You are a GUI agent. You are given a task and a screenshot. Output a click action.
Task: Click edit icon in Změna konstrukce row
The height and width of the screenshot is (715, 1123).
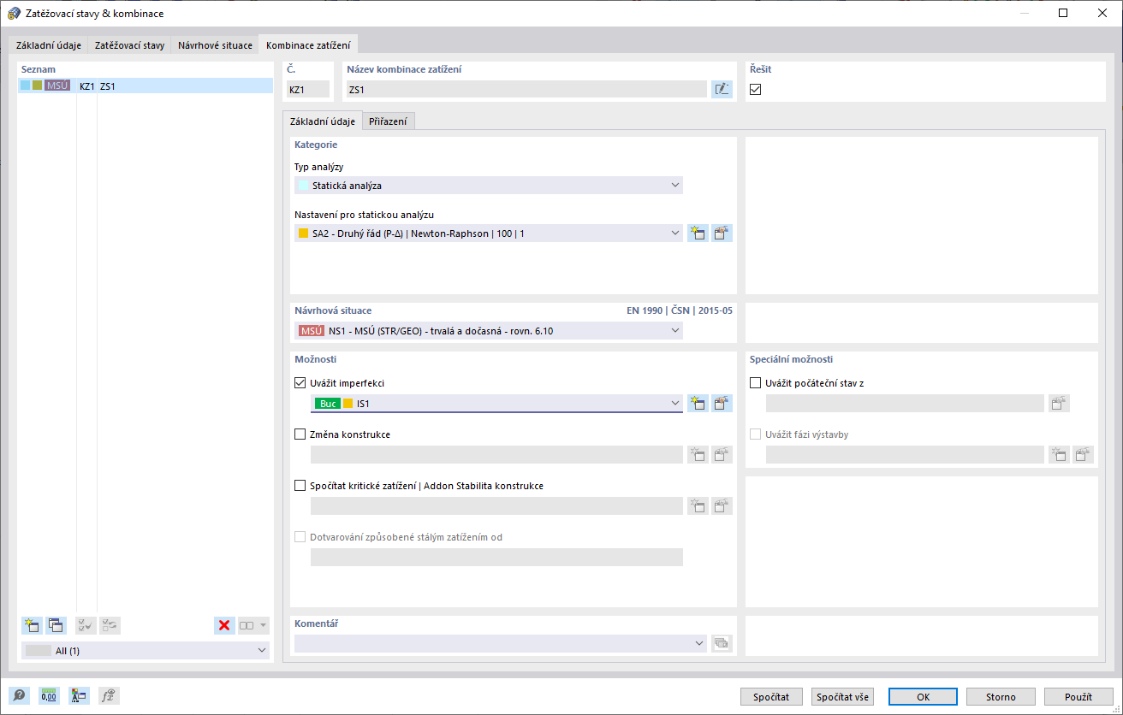click(x=722, y=455)
